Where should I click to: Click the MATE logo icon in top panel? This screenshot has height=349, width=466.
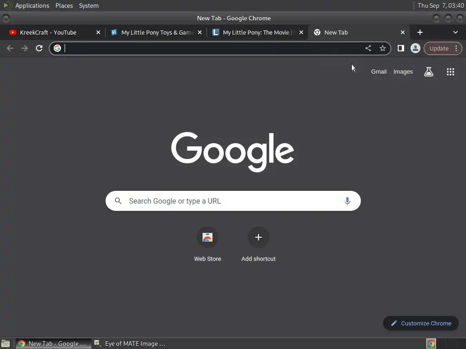(x=7, y=5)
